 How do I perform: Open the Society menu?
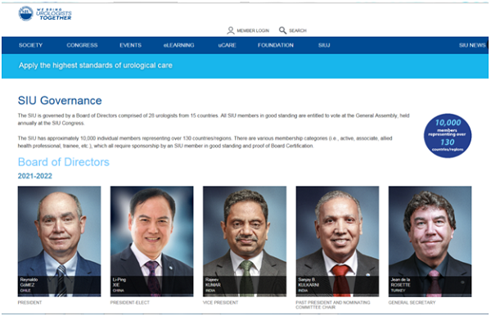[31, 45]
